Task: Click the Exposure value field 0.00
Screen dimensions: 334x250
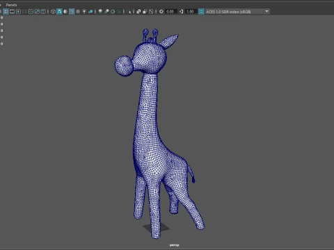Action: tap(171, 11)
